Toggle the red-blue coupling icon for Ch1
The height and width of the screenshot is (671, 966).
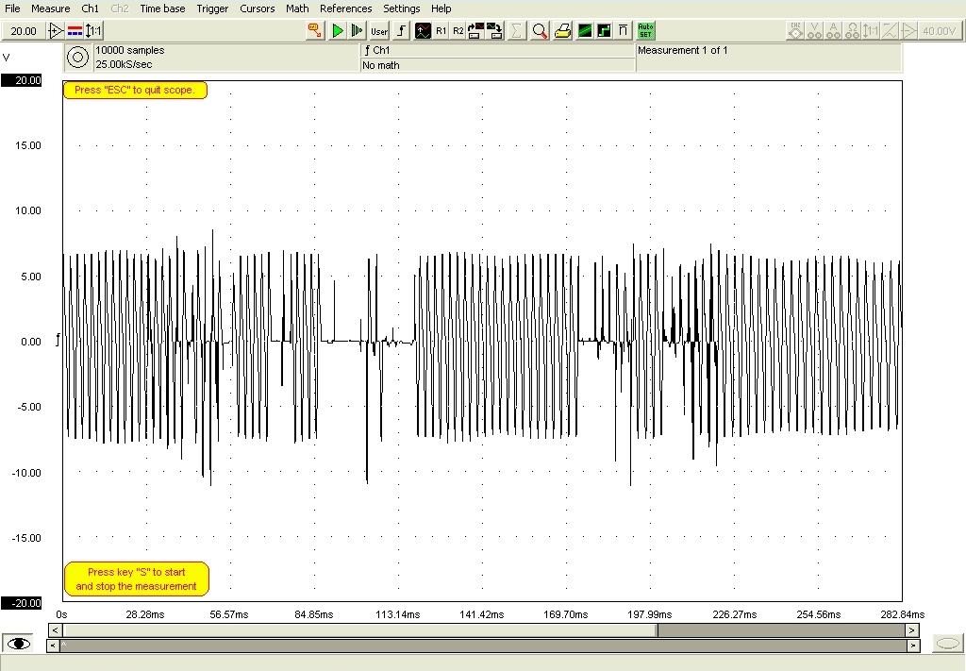click(x=75, y=31)
